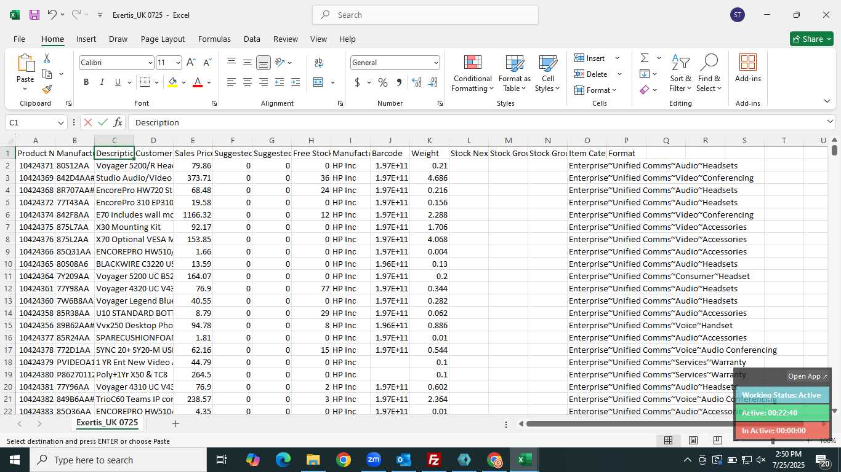Apply the Comma Style format
Screen dimensions: 841x472
point(399,82)
